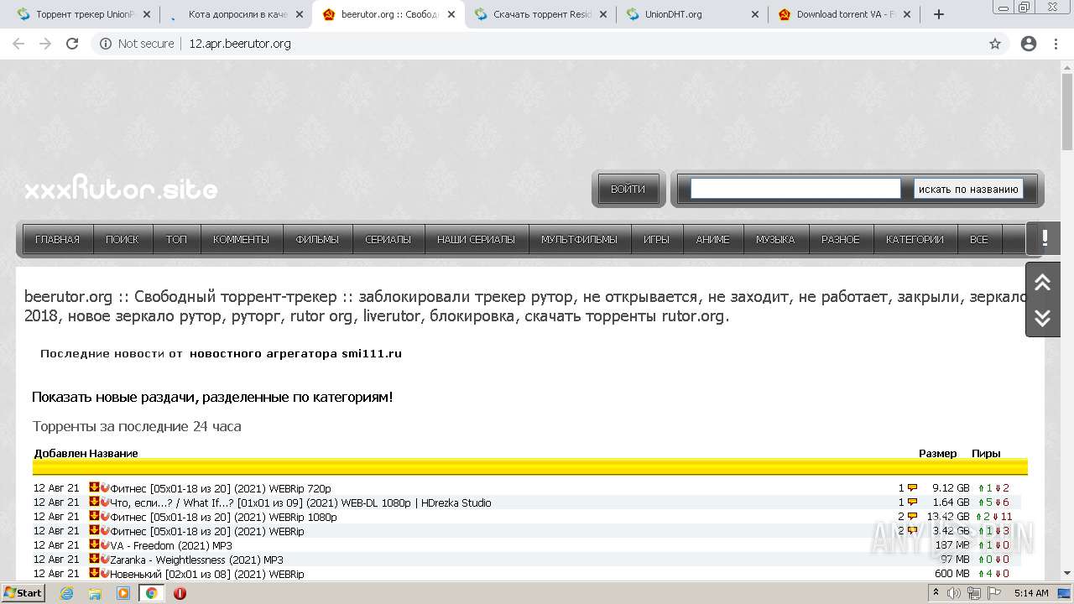Open new tab with plus button

tap(939, 14)
